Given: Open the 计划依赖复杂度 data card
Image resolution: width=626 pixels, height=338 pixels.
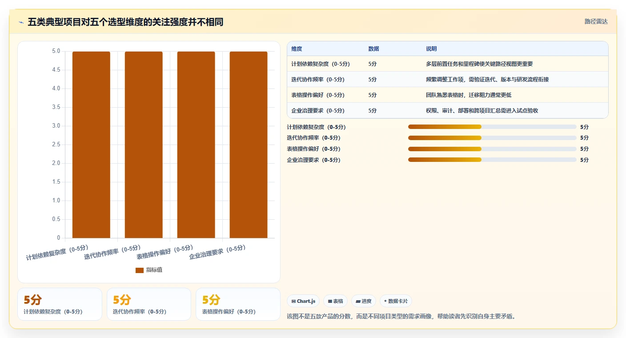Looking at the screenshot, I should click(60, 304).
